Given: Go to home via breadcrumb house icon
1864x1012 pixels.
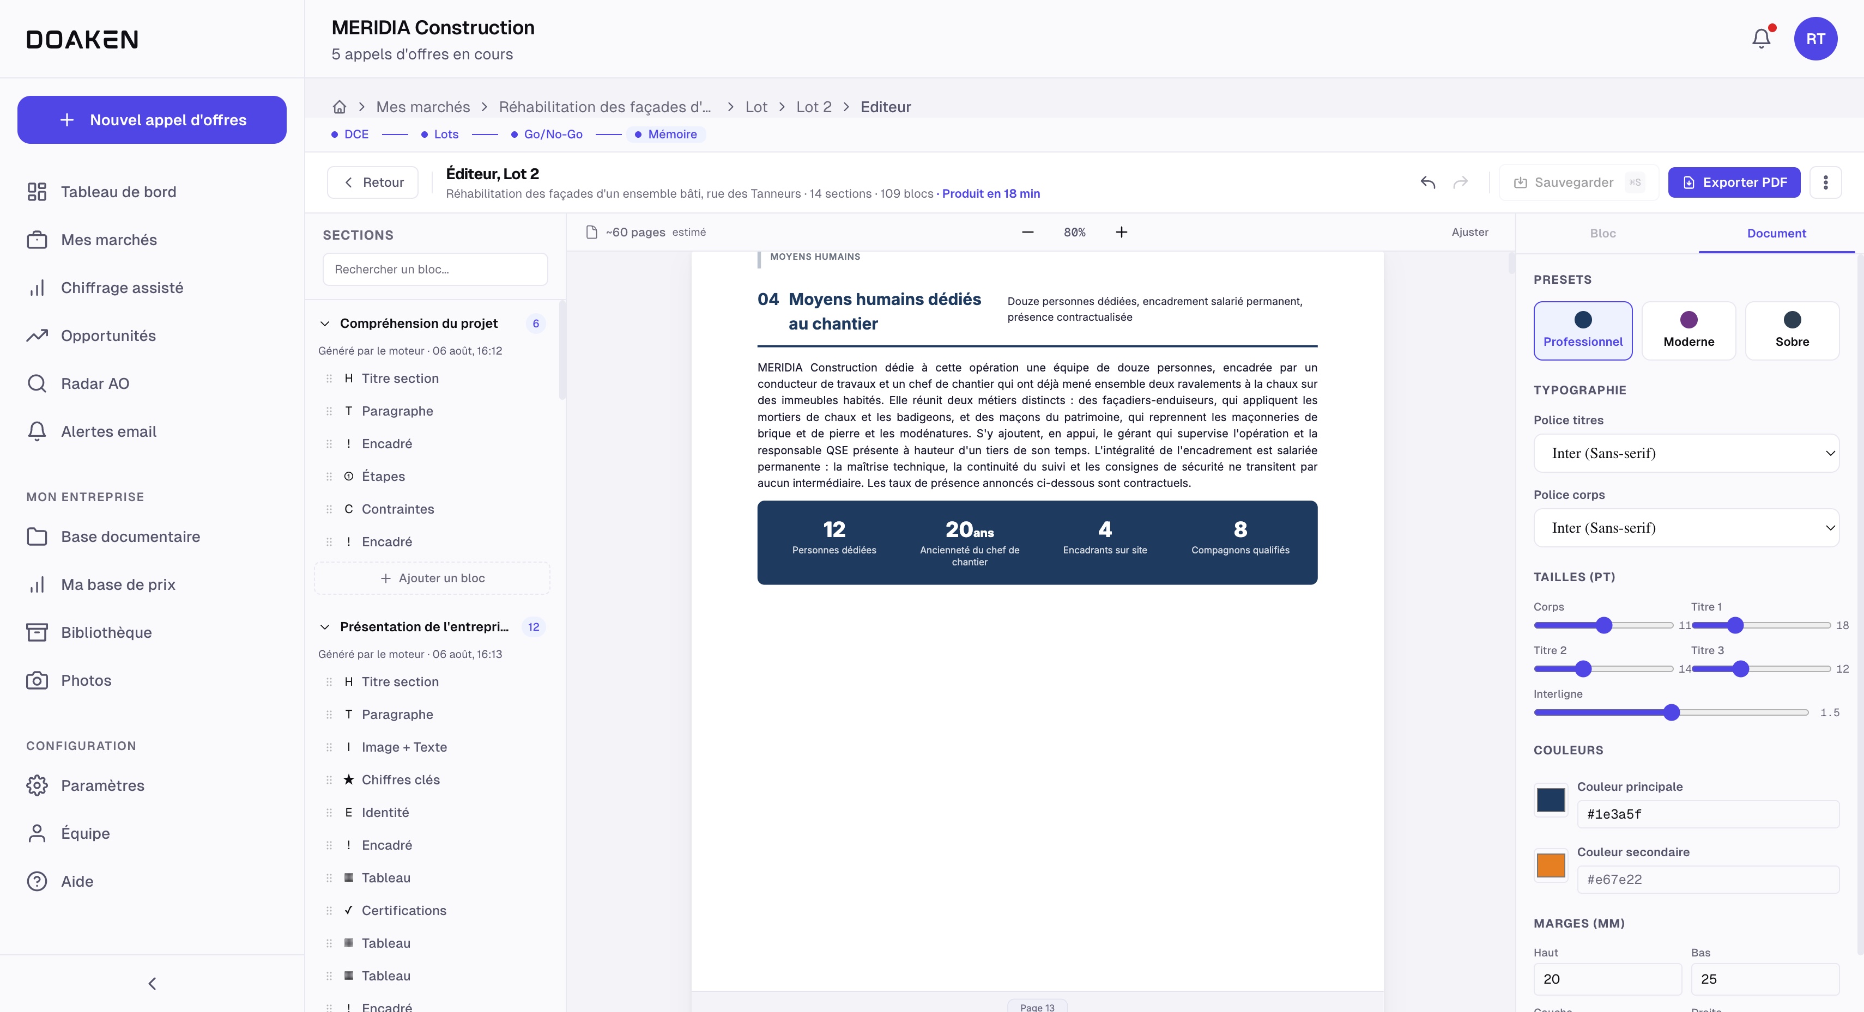Looking at the screenshot, I should [x=340, y=107].
